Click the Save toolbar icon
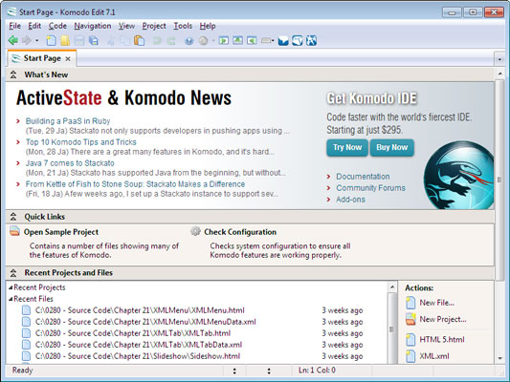Screen dimensions: 510x382 [79, 40]
